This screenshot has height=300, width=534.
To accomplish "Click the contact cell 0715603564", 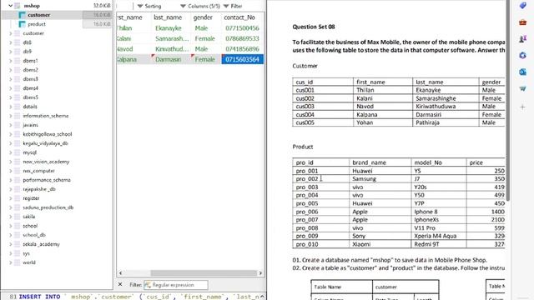I will [x=243, y=59].
